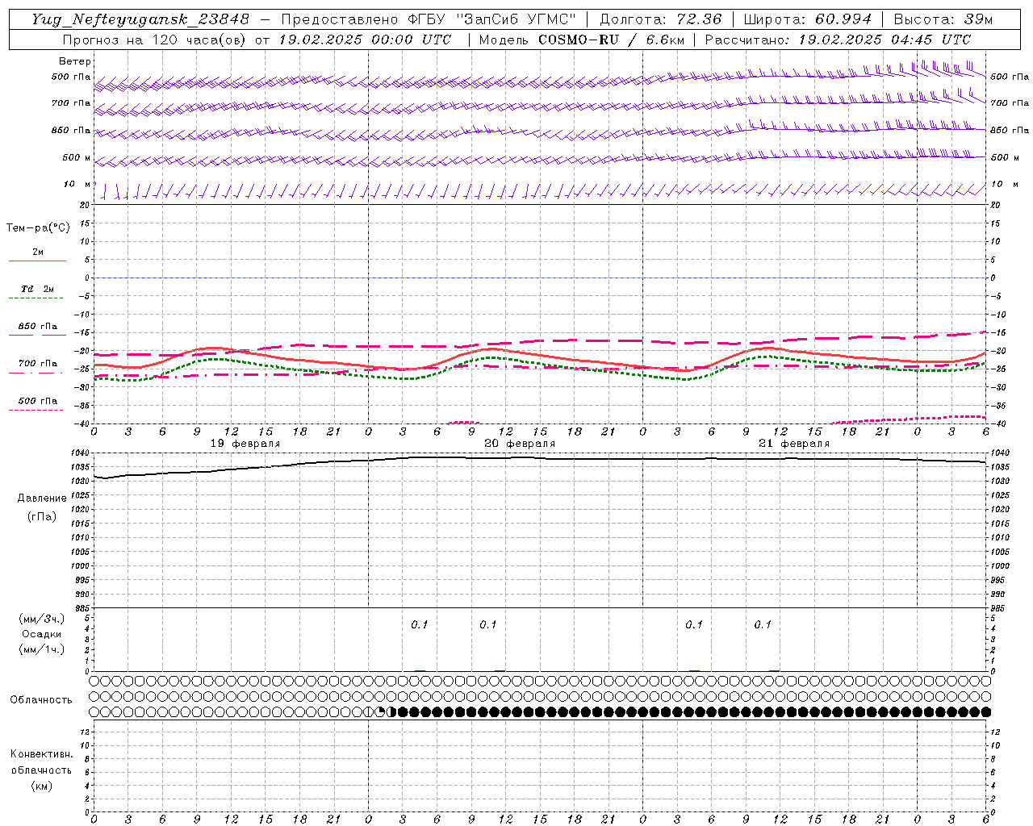Click the (мм/3ч.) precipitation unit label
The image size is (1033, 826).
point(42,619)
